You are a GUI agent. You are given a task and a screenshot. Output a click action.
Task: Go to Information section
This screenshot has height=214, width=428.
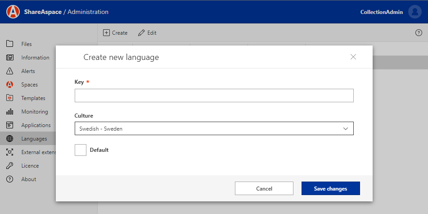[x=35, y=57]
